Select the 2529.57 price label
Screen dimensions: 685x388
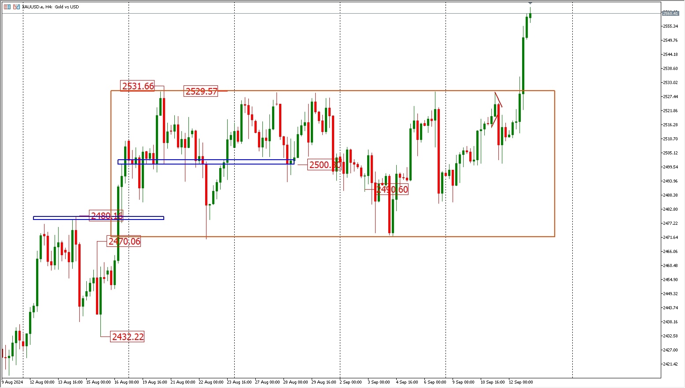[x=201, y=92]
